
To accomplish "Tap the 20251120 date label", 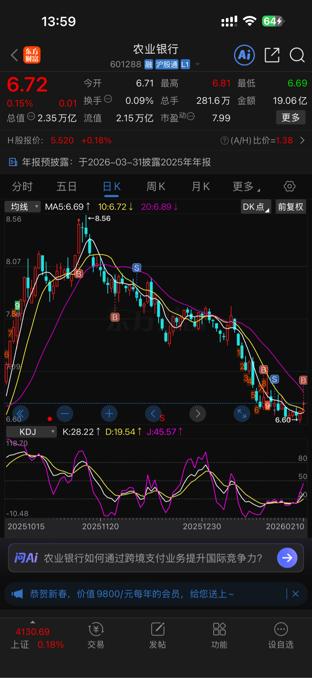I will point(100,527).
